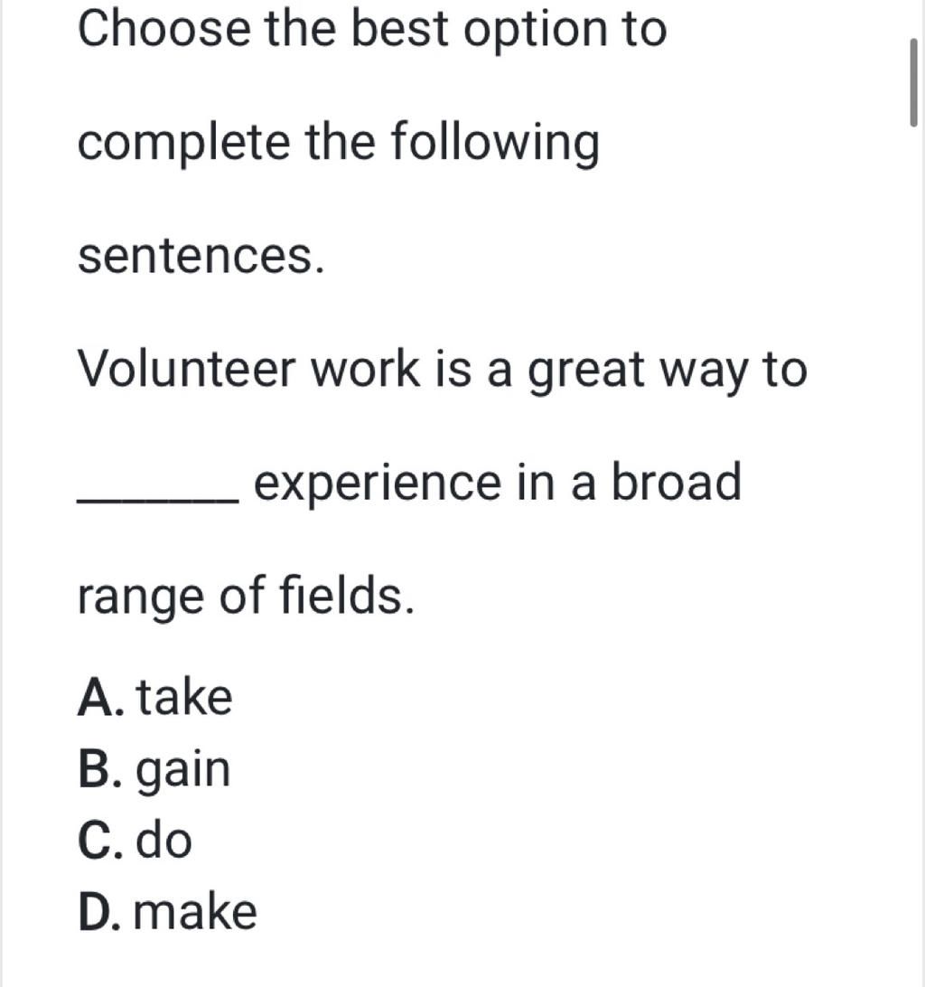
Task: Click the word "range" in the question
Action: point(140,598)
